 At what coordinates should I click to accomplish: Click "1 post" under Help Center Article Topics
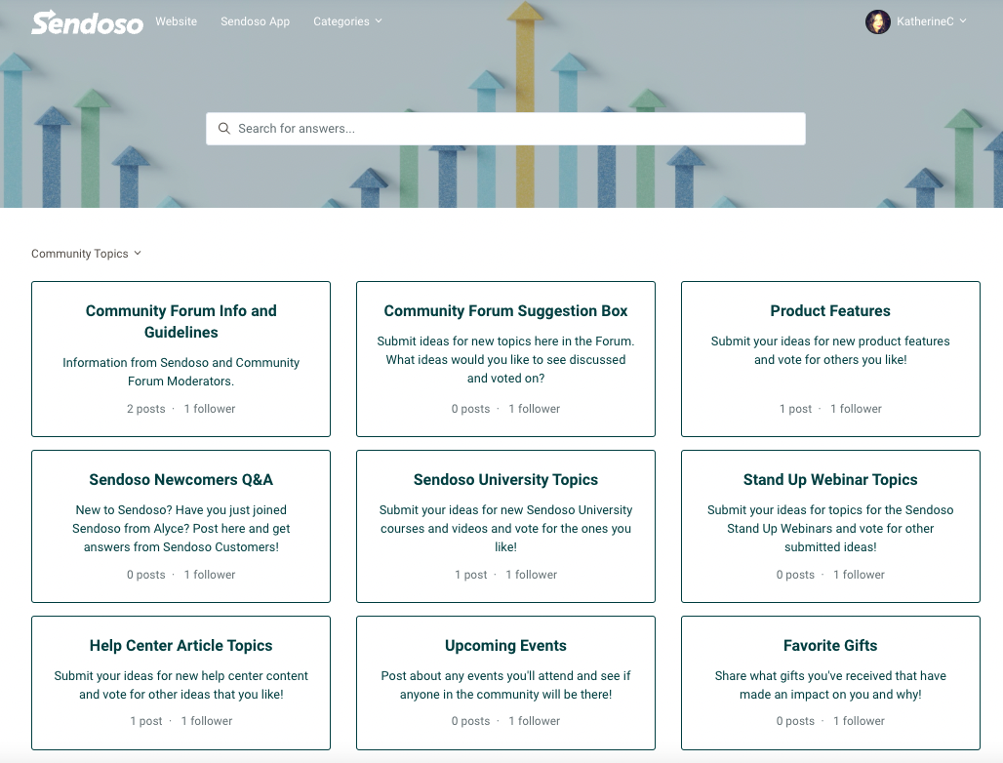point(145,721)
